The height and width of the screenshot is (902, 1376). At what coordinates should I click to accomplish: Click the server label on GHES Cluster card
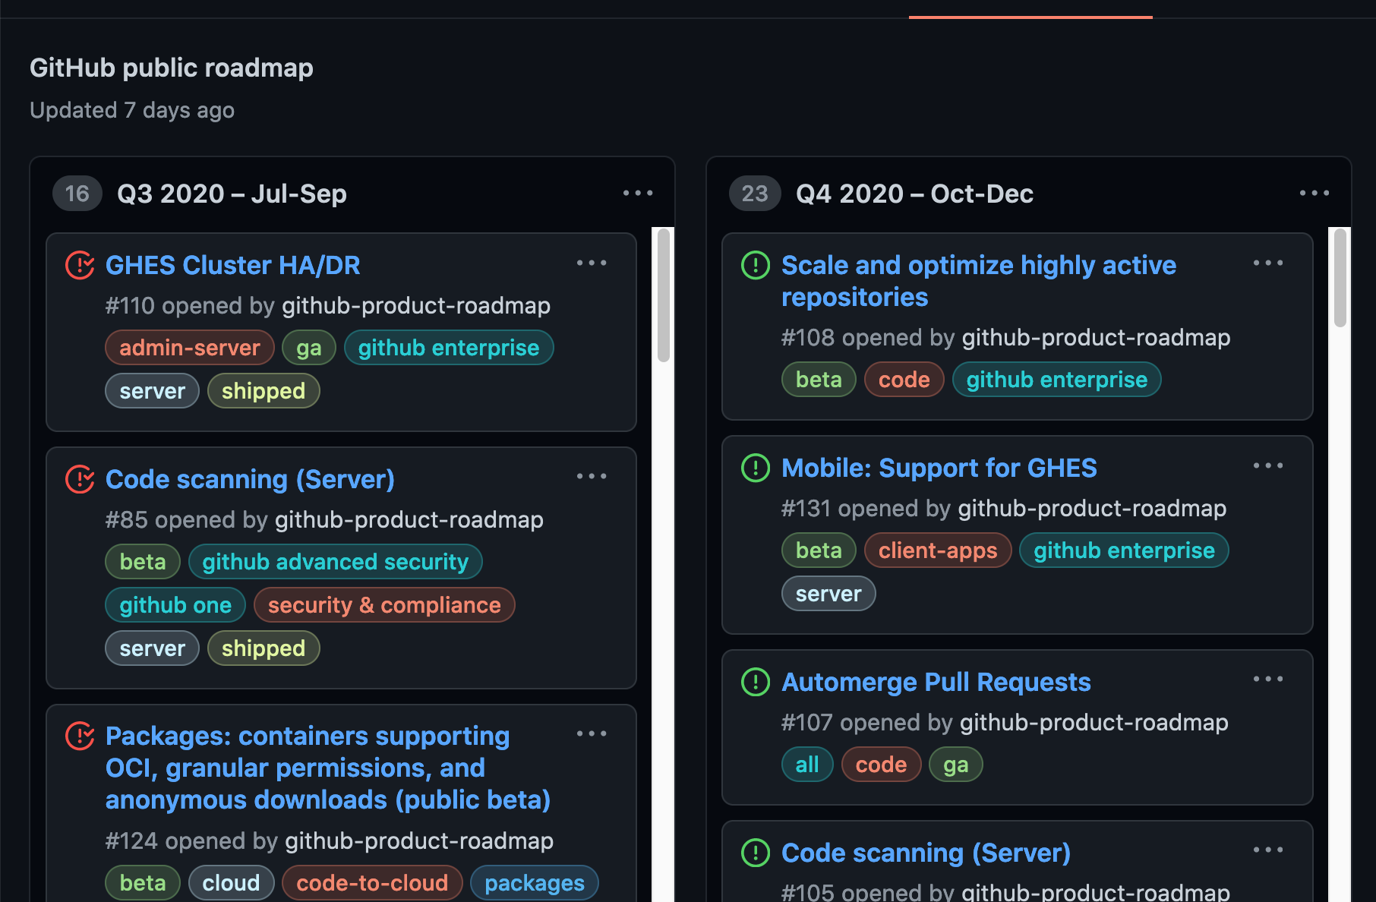point(153,391)
